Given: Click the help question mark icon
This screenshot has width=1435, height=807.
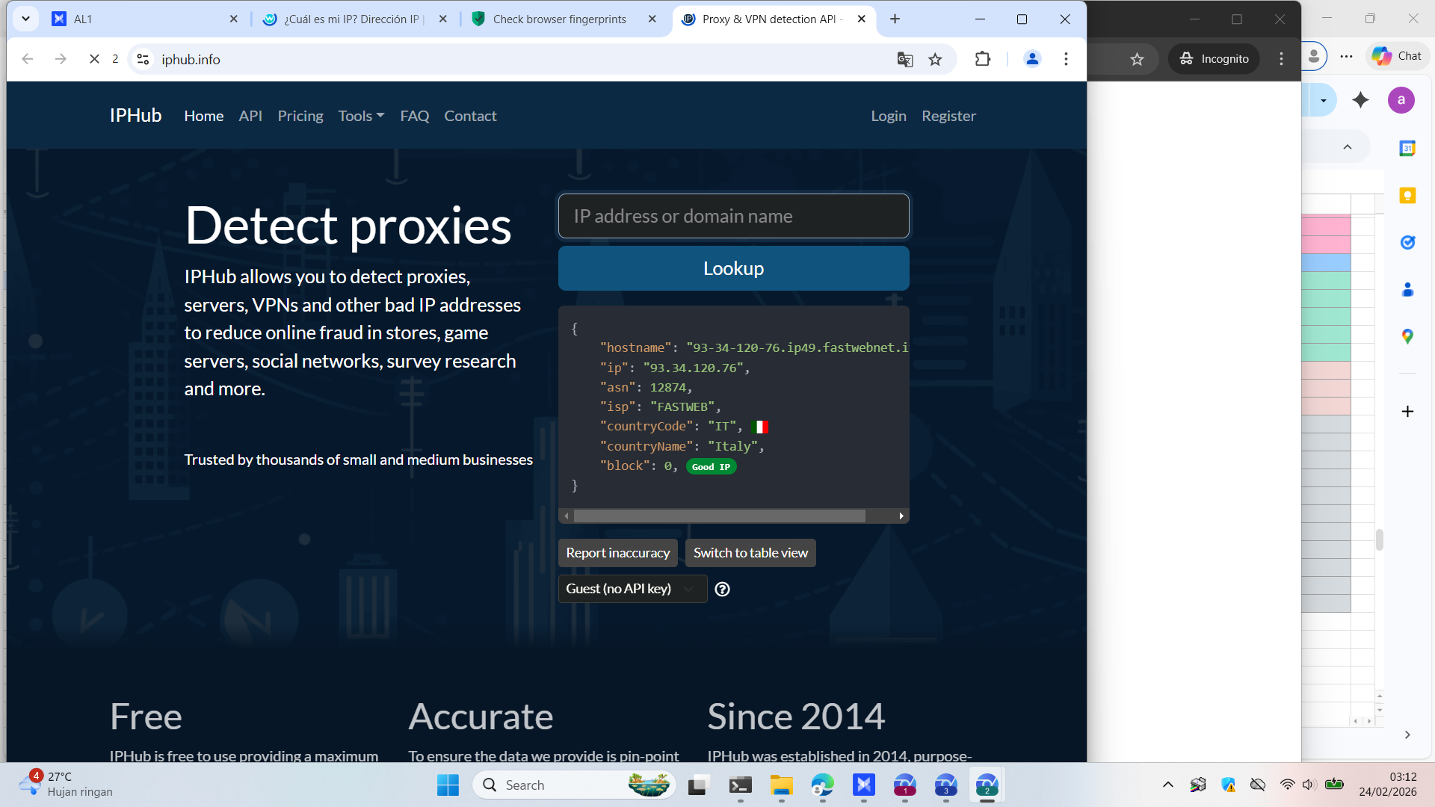Looking at the screenshot, I should point(722,590).
